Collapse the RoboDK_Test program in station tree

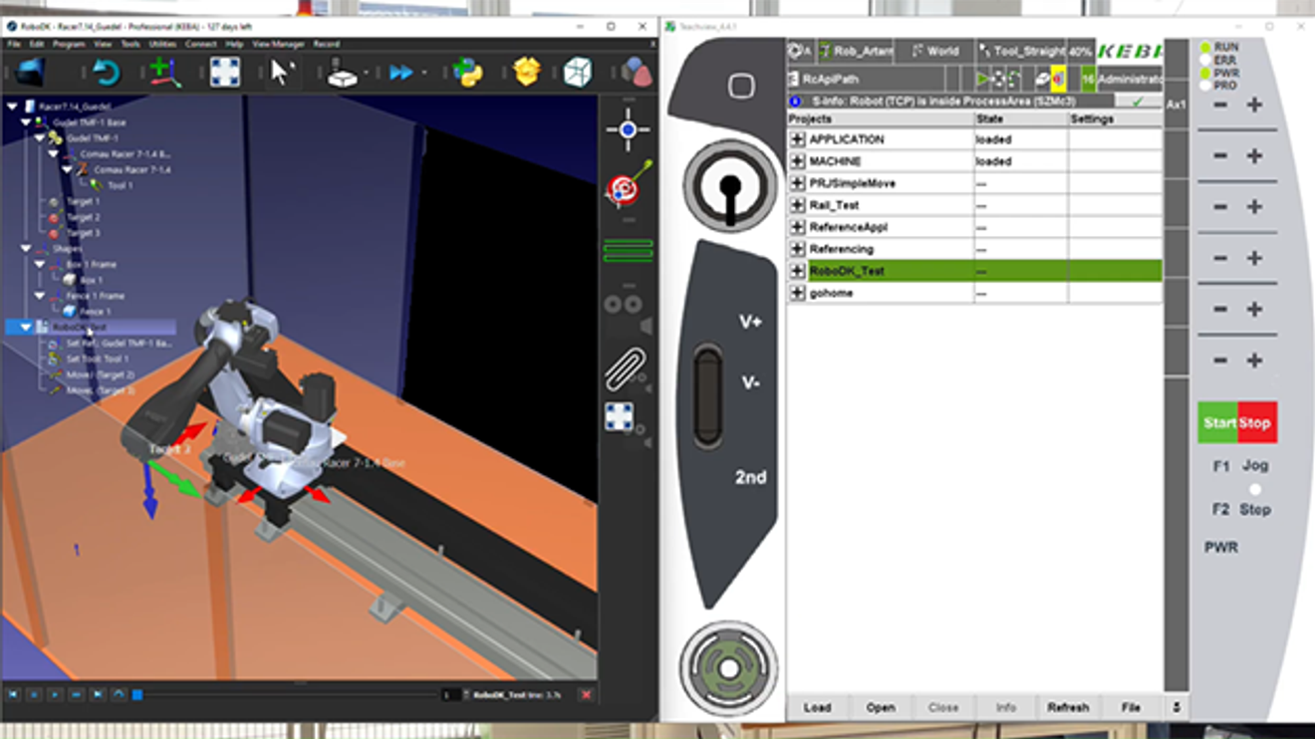26,327
